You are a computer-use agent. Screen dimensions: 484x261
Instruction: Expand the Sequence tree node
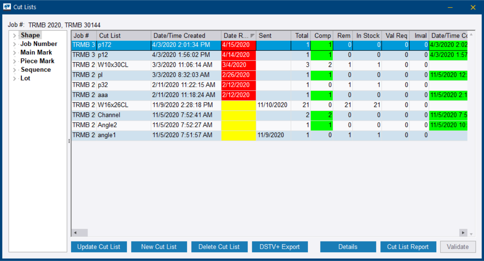point(15,70)
